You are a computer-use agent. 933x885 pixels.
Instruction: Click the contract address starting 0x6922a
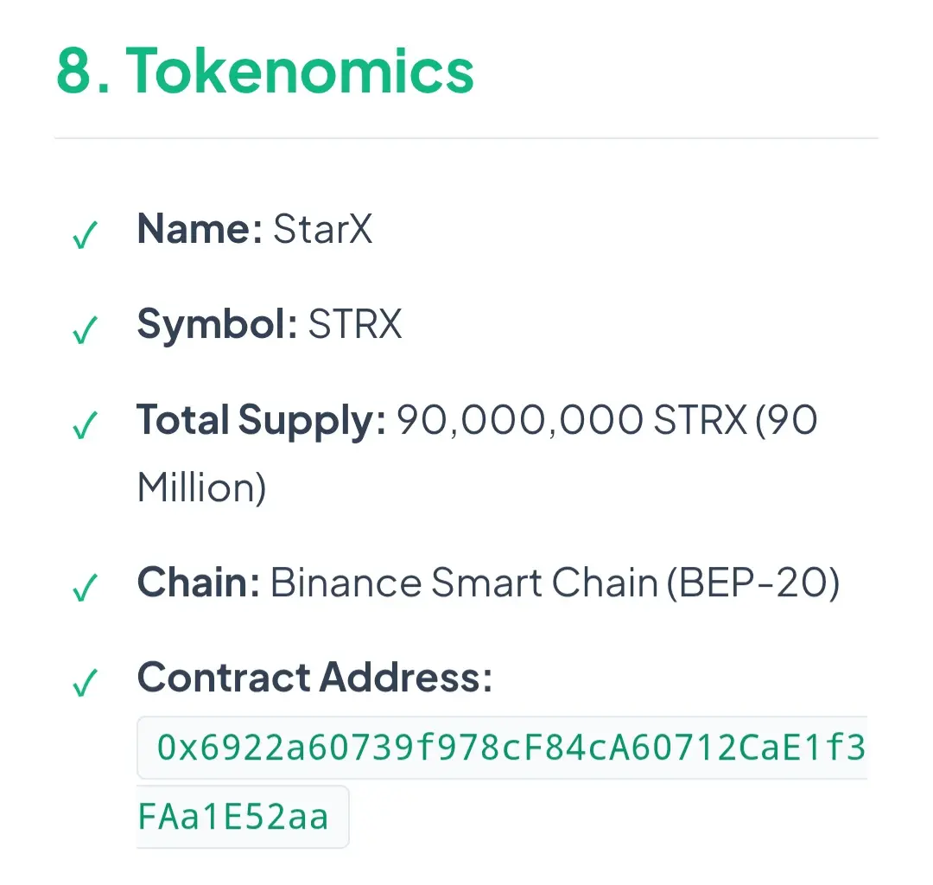pos(510,747)
